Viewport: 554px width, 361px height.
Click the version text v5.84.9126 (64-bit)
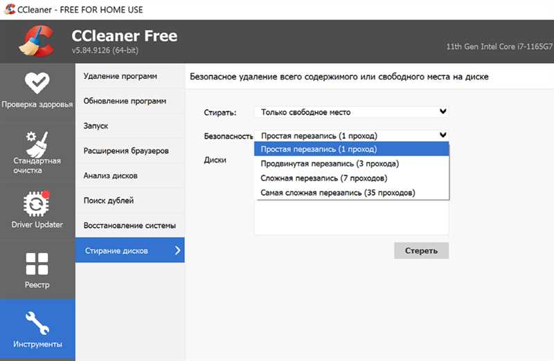[105, 50]
